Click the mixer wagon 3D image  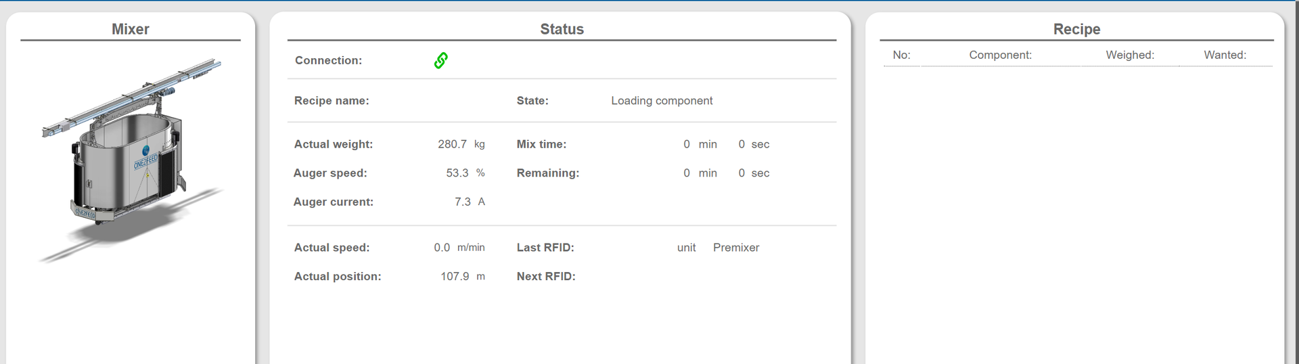(132, 160)
